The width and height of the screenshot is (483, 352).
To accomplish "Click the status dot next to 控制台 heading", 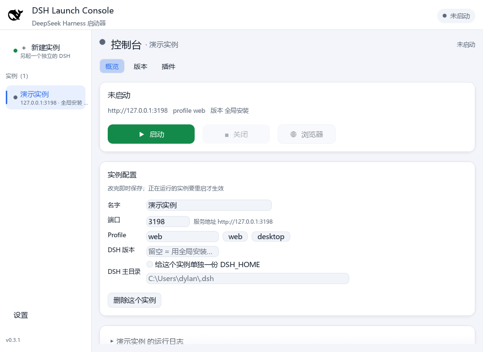I will coord(102,42).
